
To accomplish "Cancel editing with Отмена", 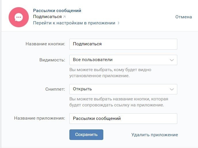I will [184, 17].
